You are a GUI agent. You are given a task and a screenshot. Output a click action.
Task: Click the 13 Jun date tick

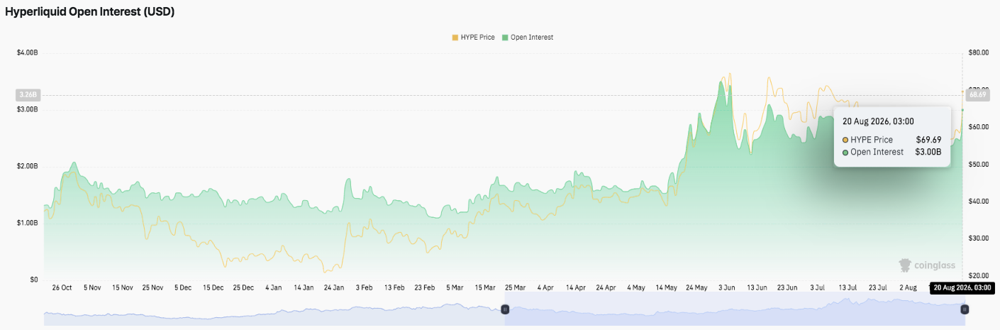[x=757, y=287]
